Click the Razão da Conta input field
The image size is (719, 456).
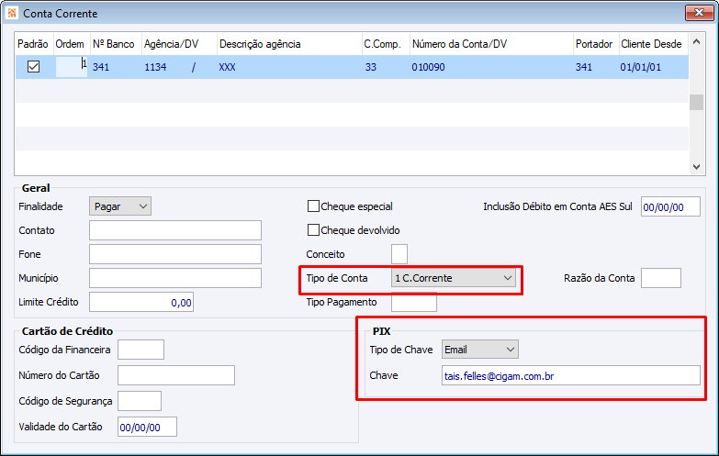point(661,278)
